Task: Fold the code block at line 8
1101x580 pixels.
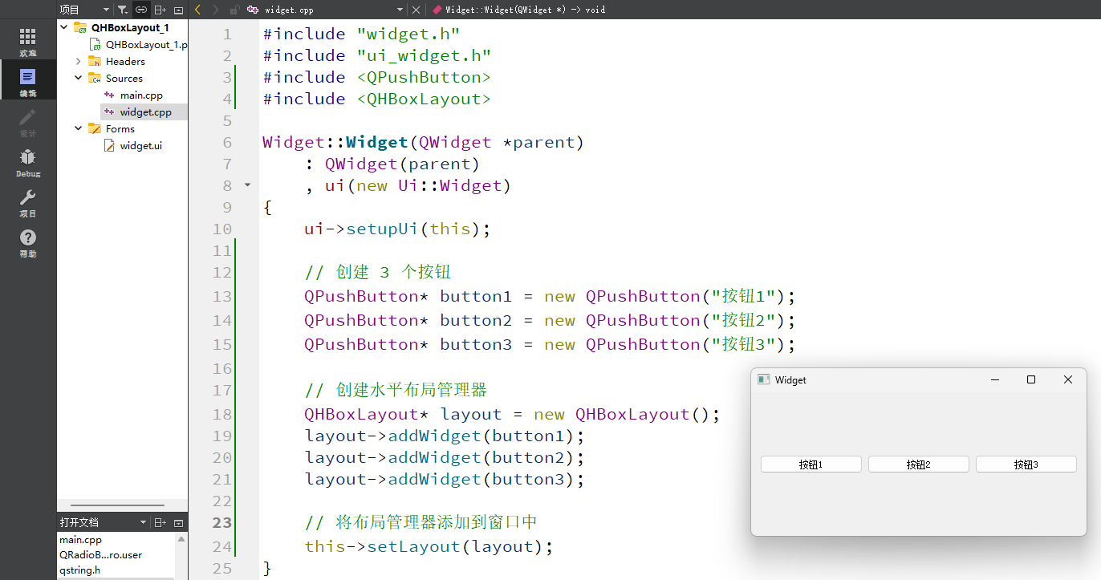Action: 247,185
